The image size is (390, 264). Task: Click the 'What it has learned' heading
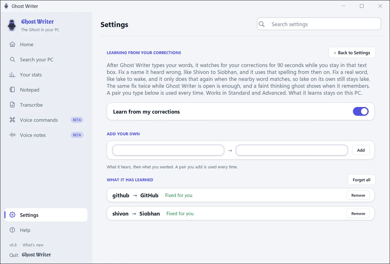pos(130,180)
